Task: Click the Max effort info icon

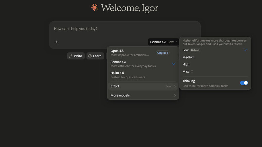Action: tap(192, 72)
